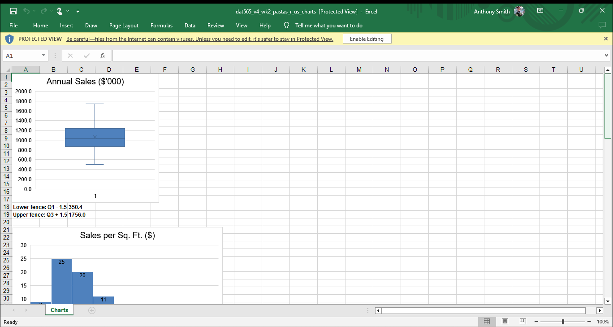Image resolution: width=613 pixels, height=327 pixels.
Task: Click the Enter checkmark icon in formula bar
Action: pos(86,56)
